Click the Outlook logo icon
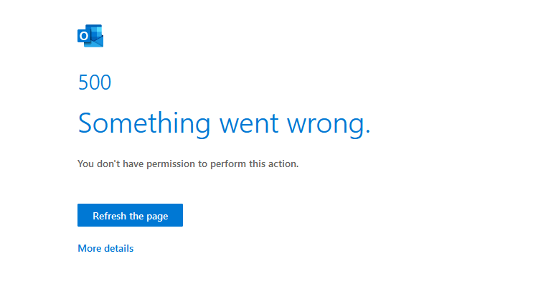 coord(90,36)
